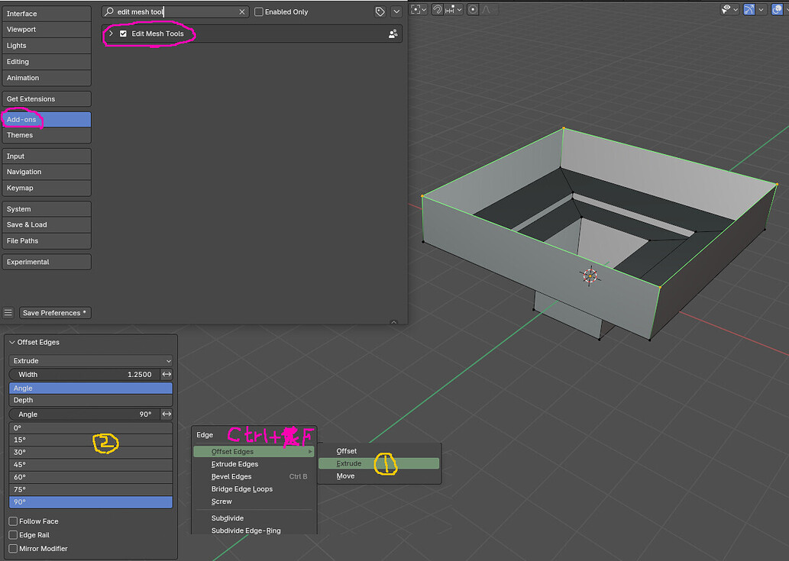Choose the 0° angle preset
Viewport: 789px width, 561px height.
click(91, 427)
